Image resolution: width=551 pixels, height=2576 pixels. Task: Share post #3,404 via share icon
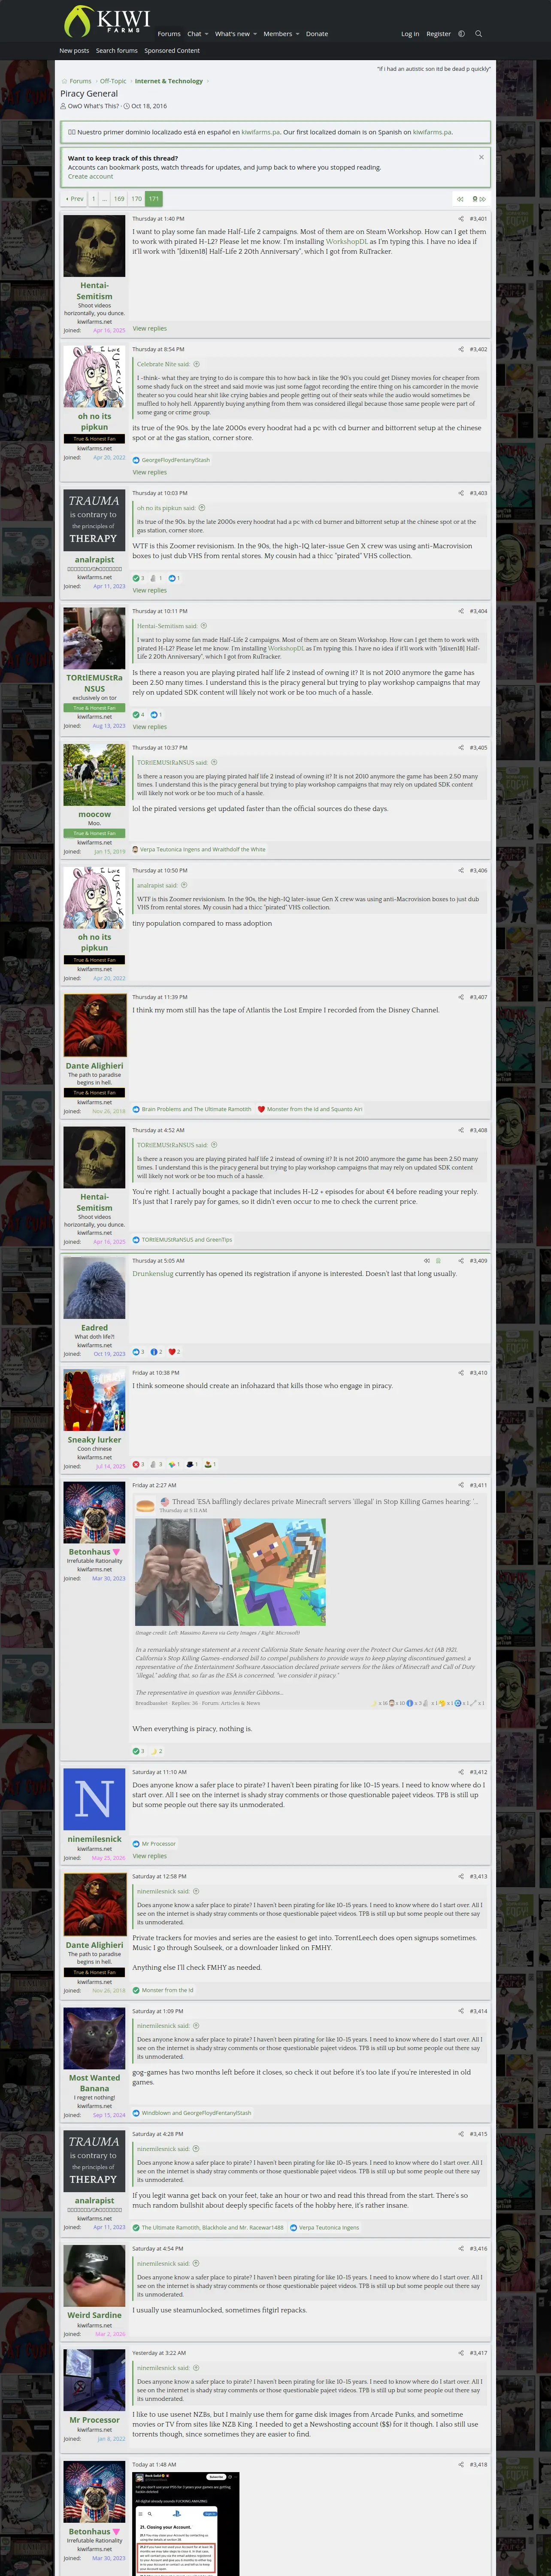[x=461, y=611]
